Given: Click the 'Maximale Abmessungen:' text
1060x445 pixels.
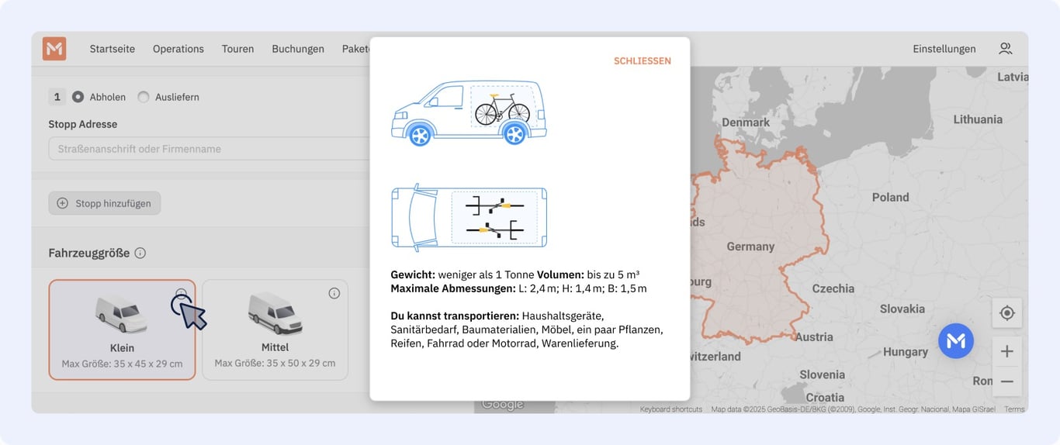Looking at the screenshot, I should click(x=452, y=288).
